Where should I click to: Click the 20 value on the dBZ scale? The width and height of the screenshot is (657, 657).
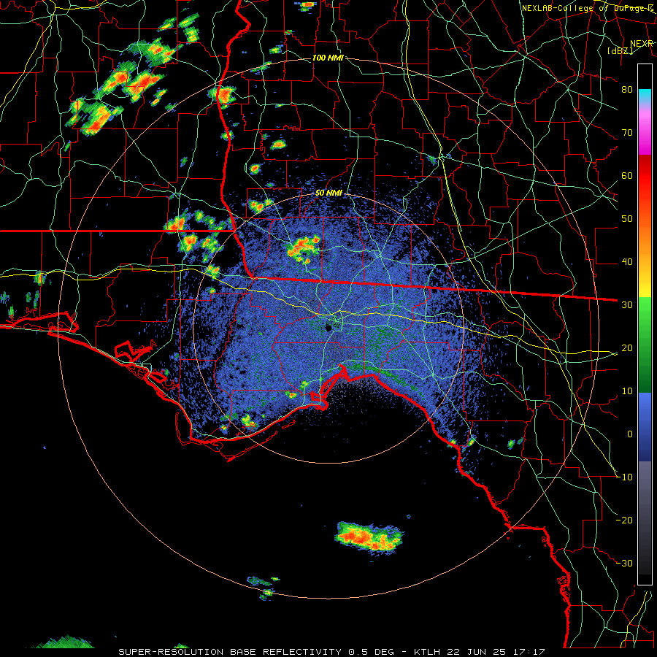pos(627,347)
